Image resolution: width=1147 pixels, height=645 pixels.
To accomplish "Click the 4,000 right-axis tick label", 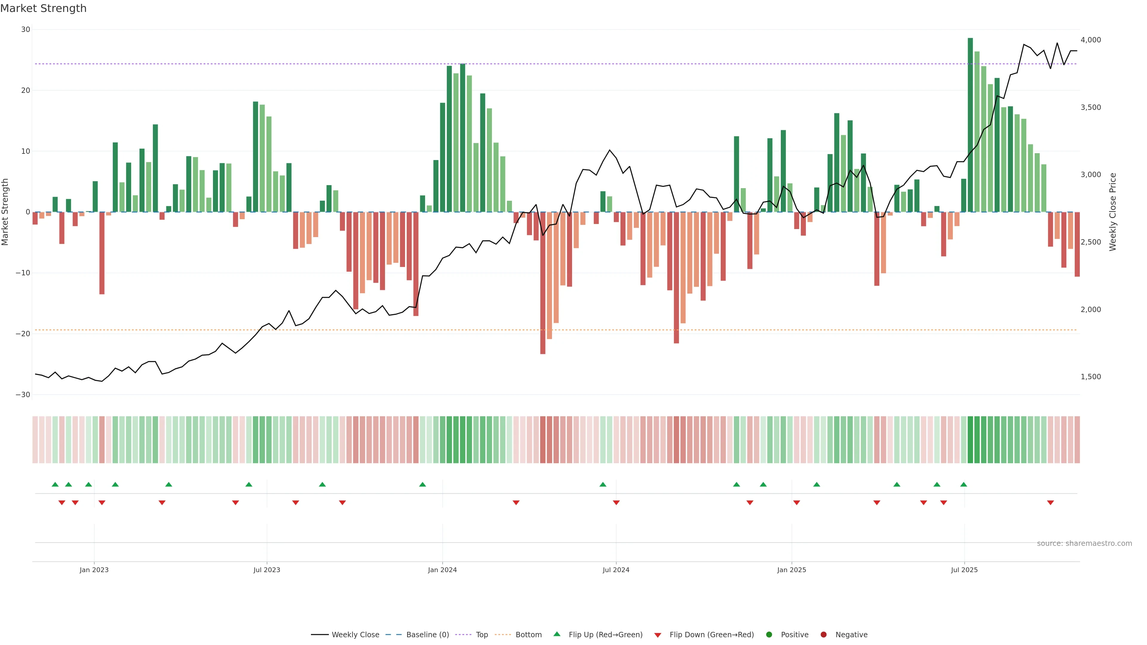I will (1091, 40).
